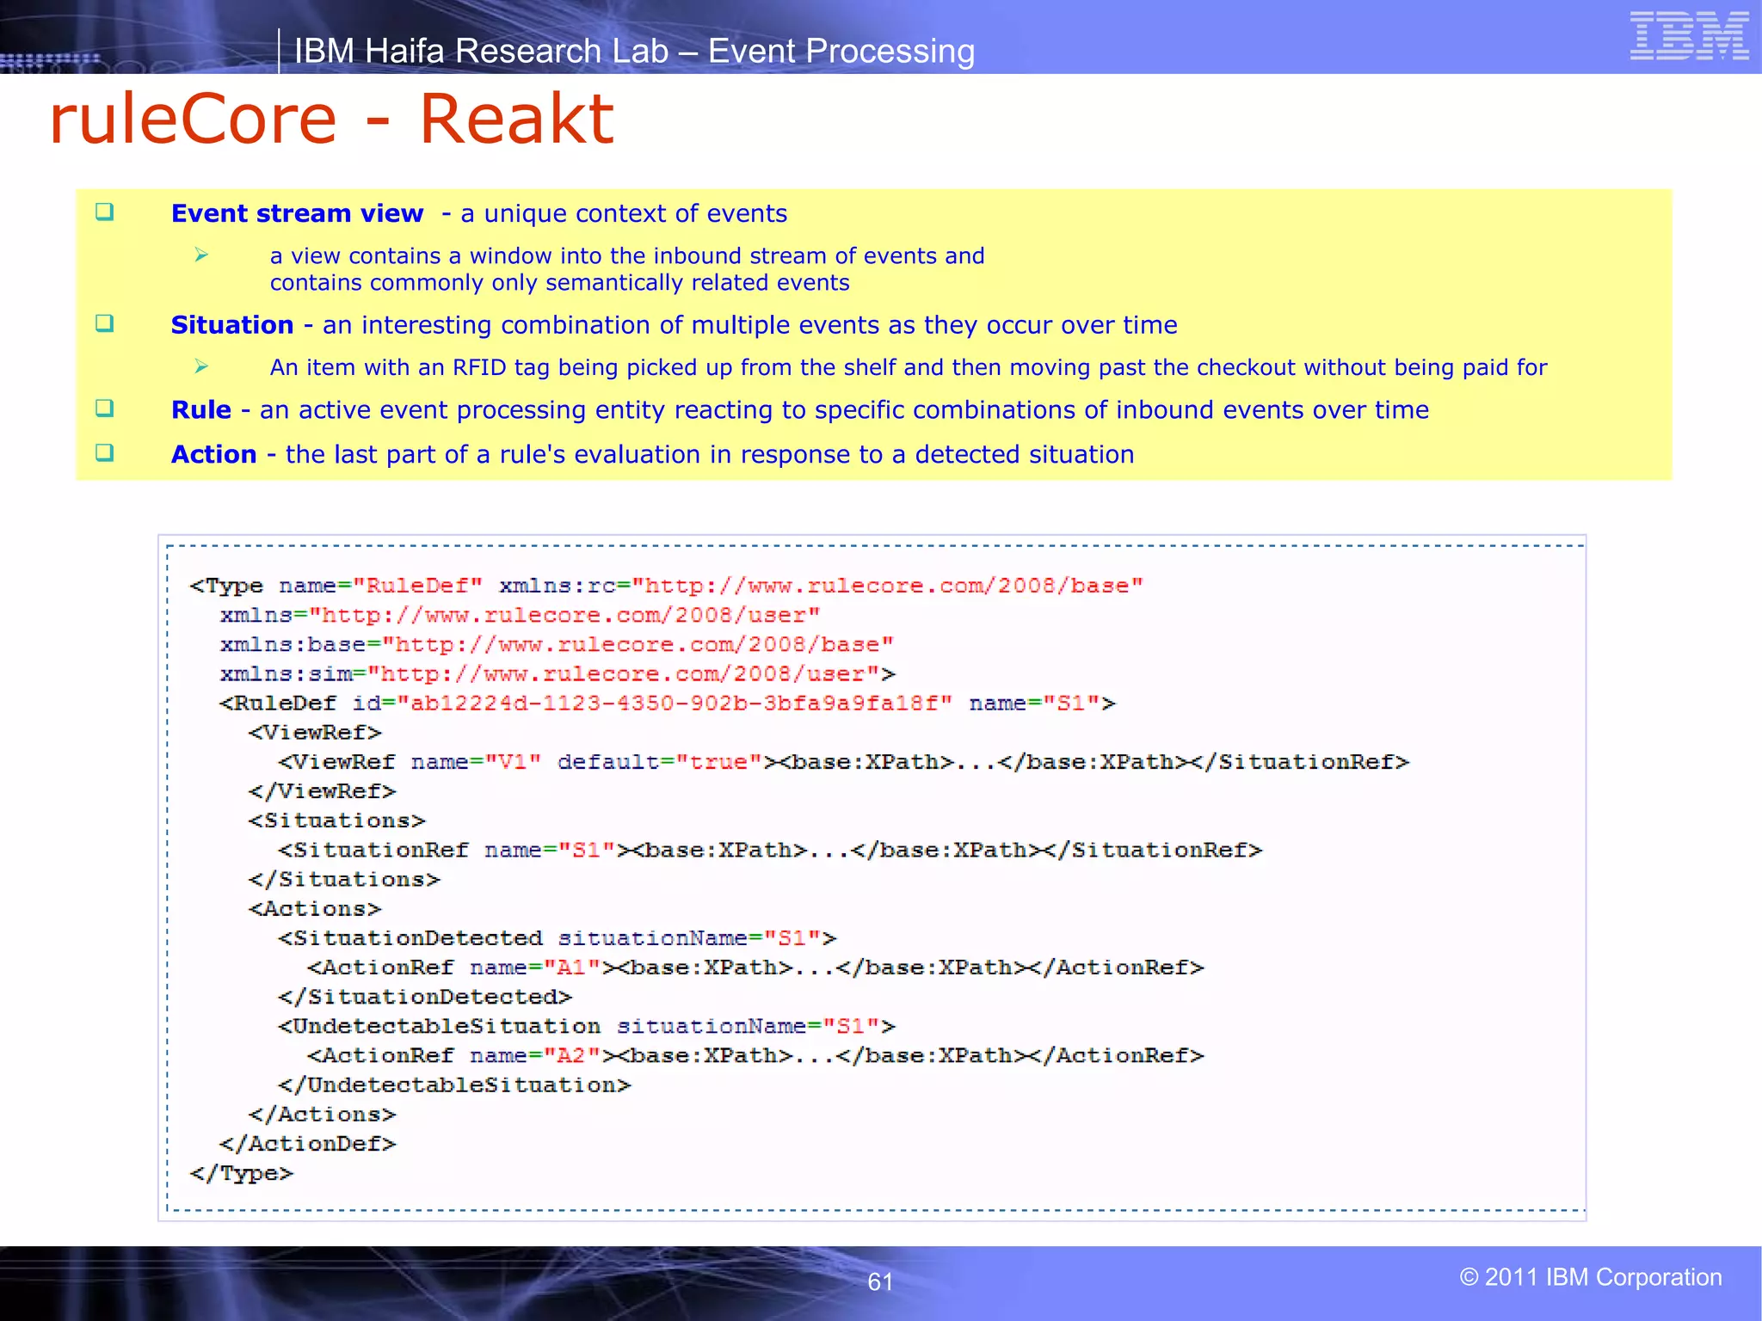Click code '<SituationDetected situationName="S1">'
The image size is (1762, 1321).
[558, 938]
